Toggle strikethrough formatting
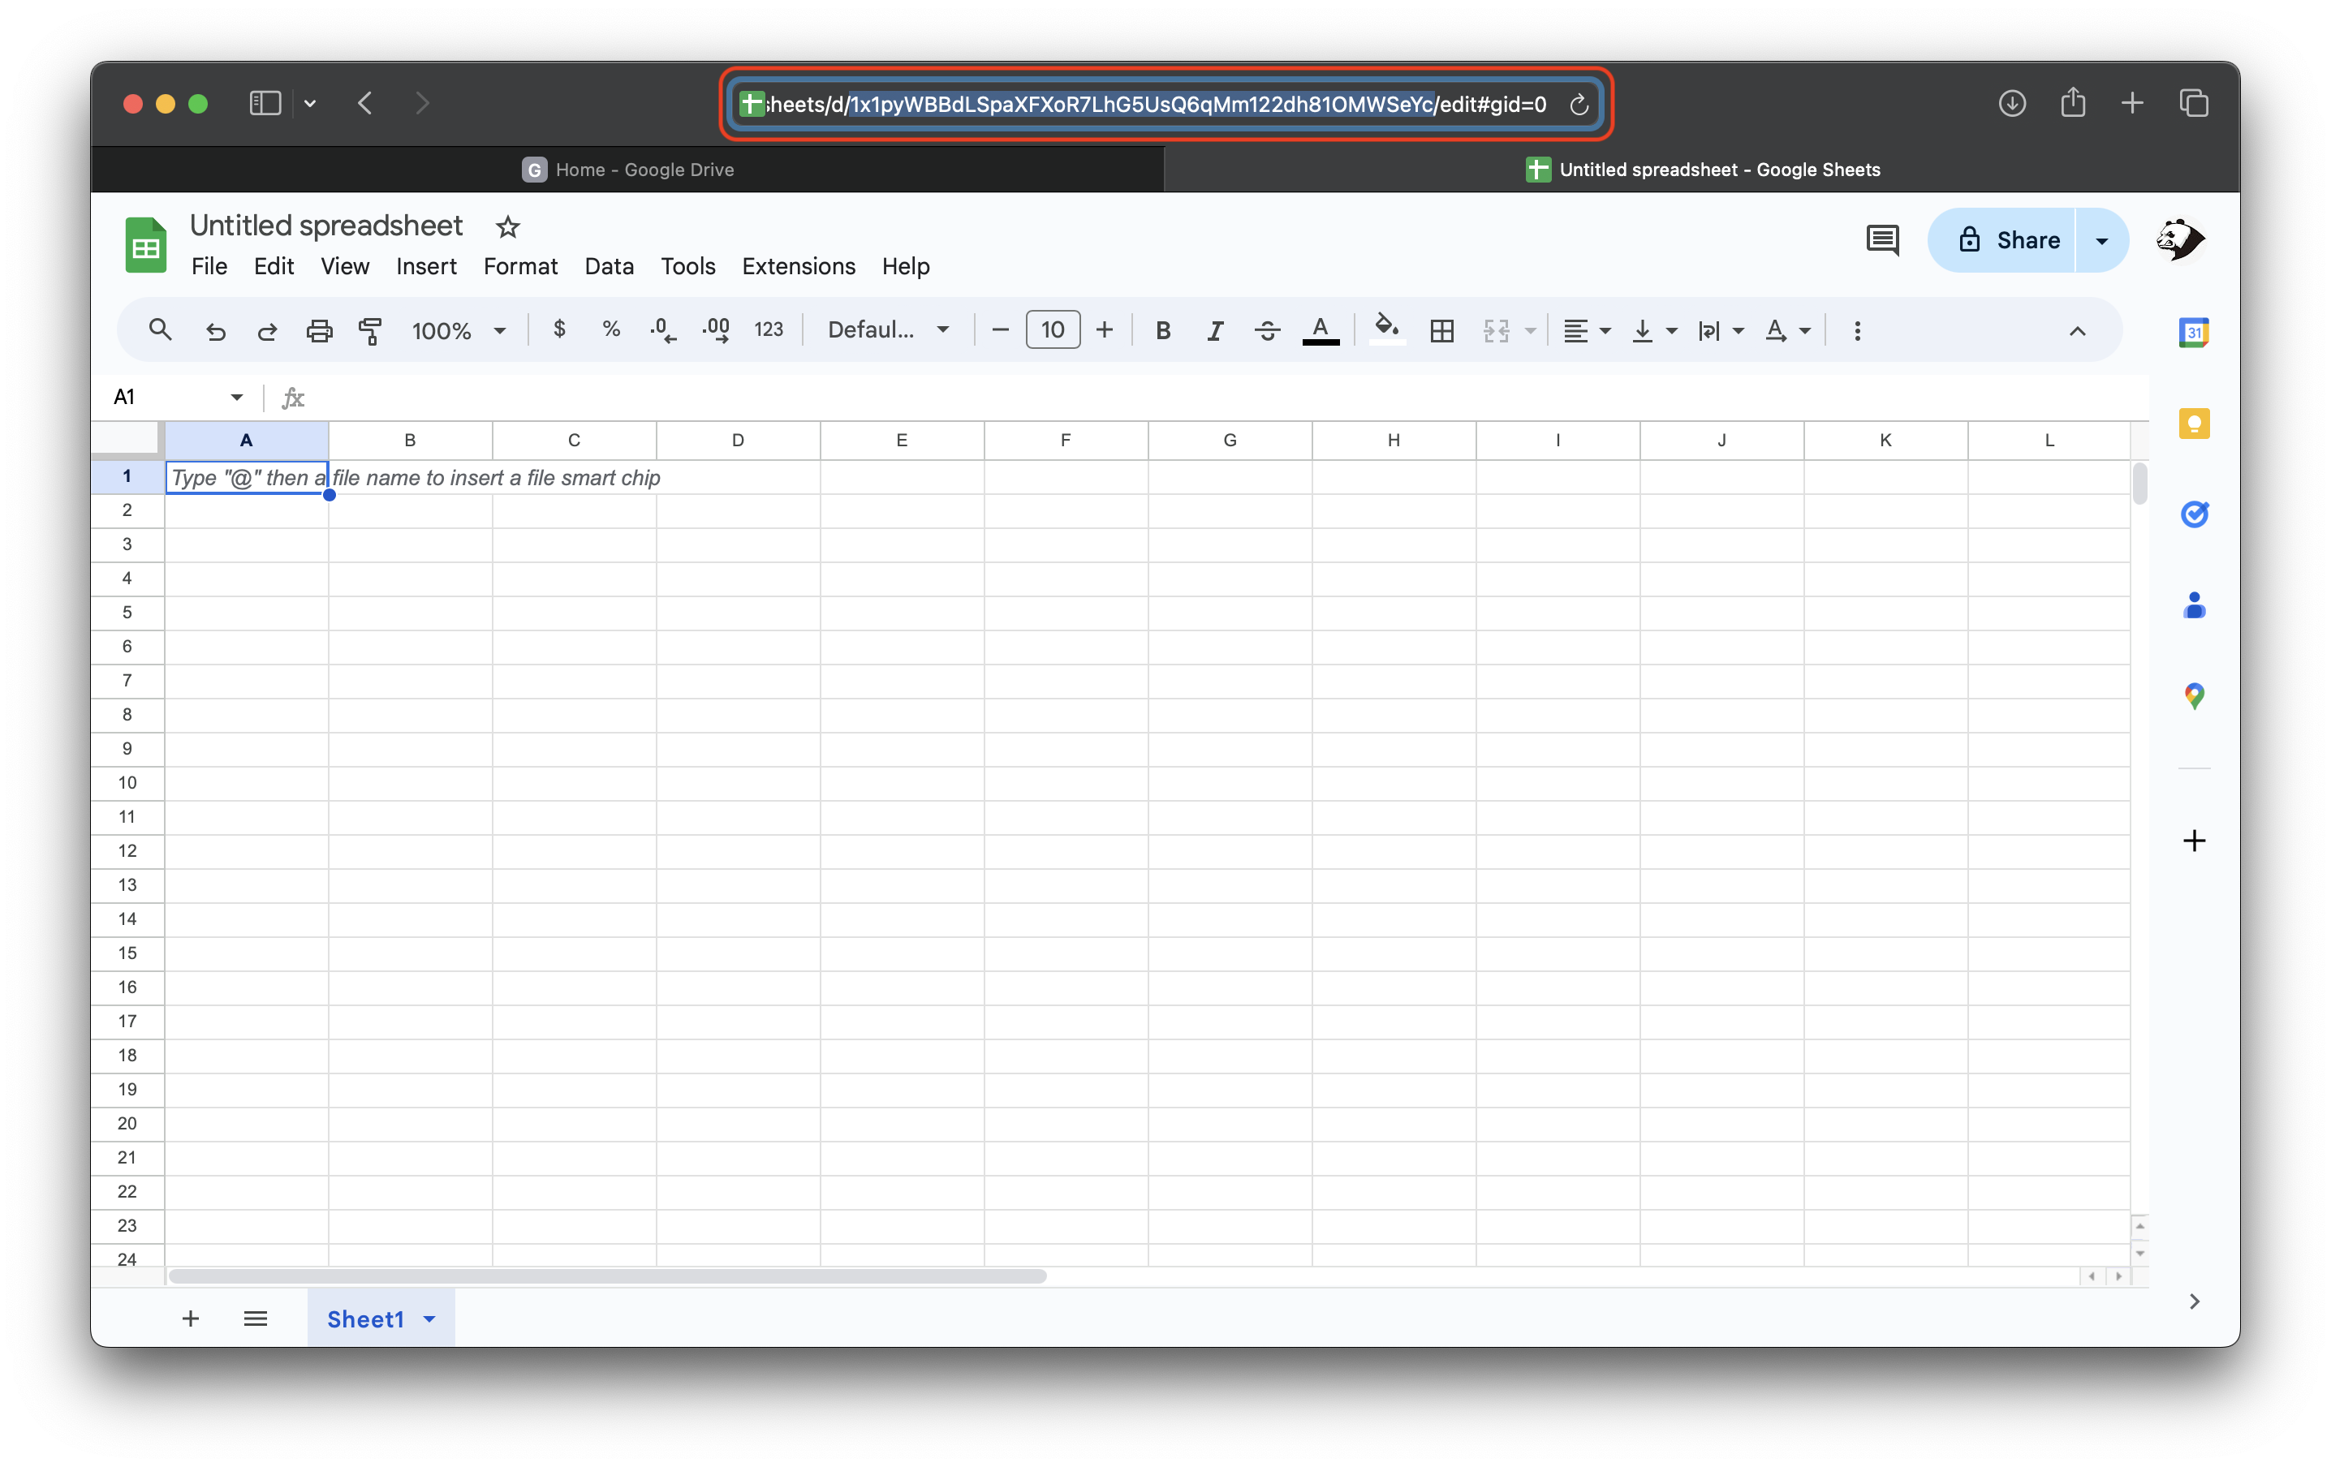 [1267, 331]
